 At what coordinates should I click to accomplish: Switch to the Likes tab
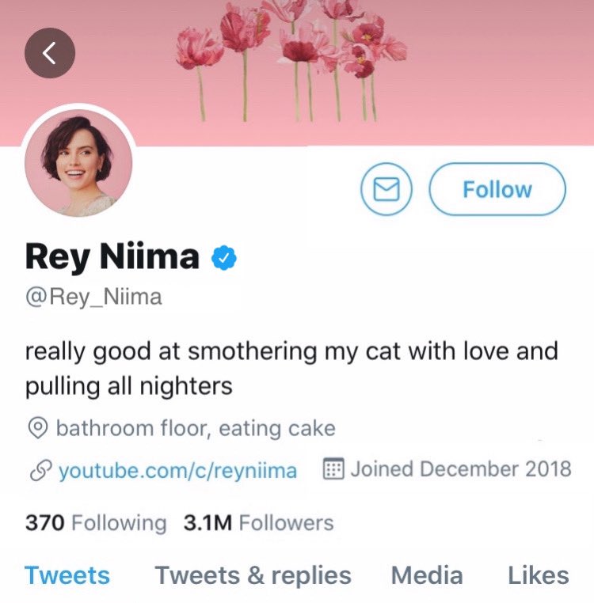[x=539, y=575]
